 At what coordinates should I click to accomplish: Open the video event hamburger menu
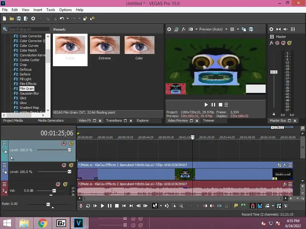pos(290,165)
